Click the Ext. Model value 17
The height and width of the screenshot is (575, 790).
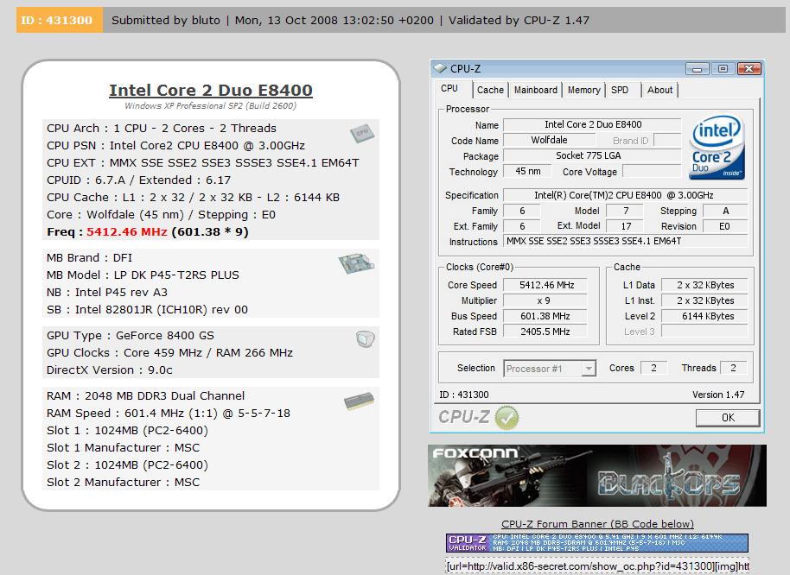pyautogui.click(x=625, y=226)
